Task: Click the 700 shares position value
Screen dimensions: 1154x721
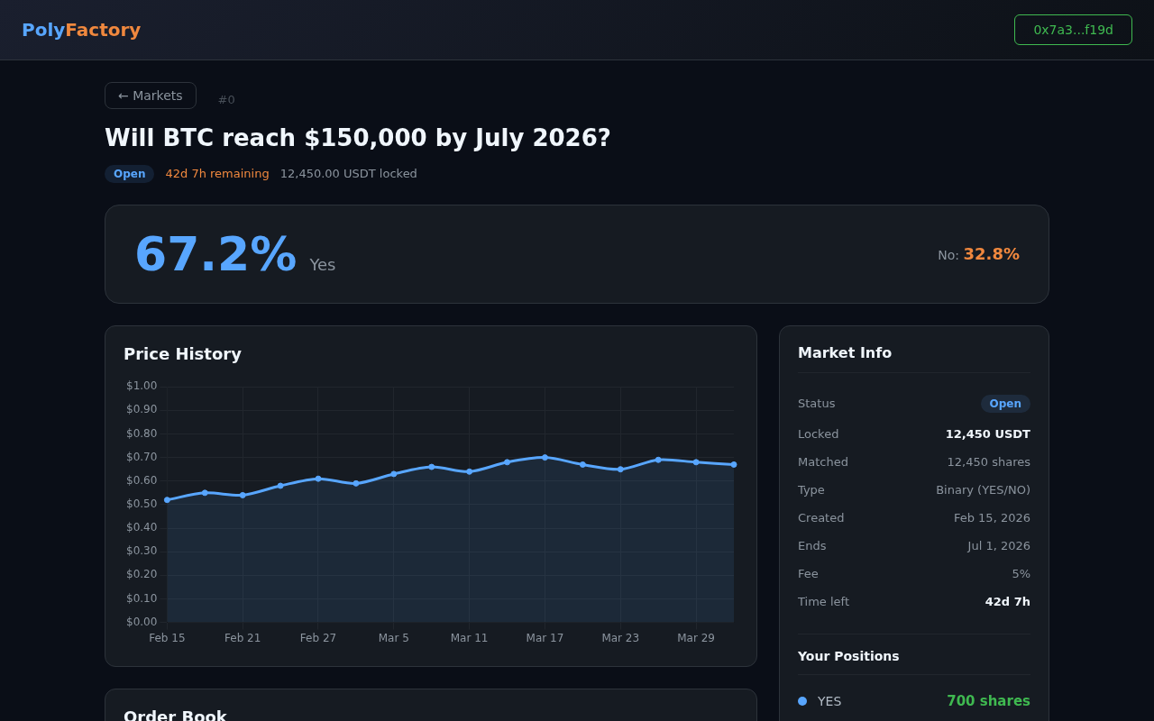Action: [987, 701]
